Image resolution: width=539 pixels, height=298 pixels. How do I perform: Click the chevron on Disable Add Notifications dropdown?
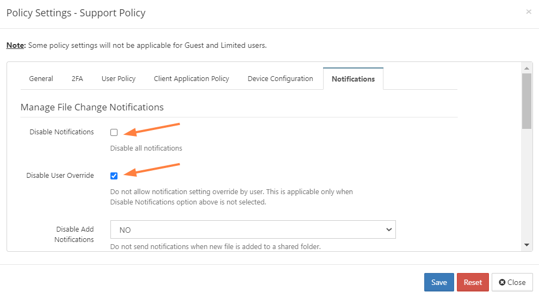click(389, 229)
